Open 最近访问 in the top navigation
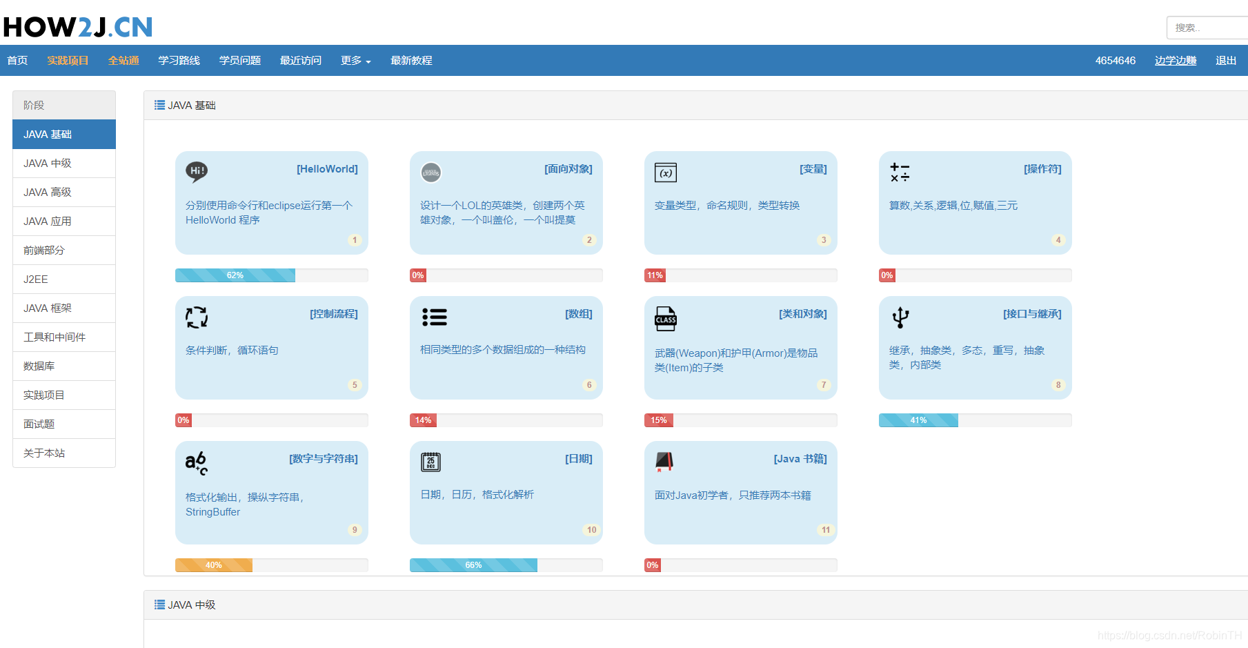The image size is (1248, 648). 301,61
